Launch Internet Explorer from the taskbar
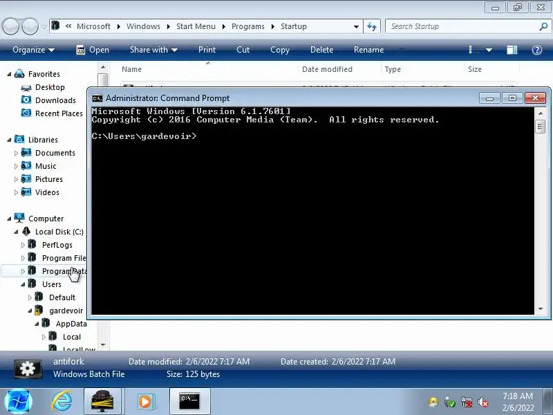 point(62,402)
